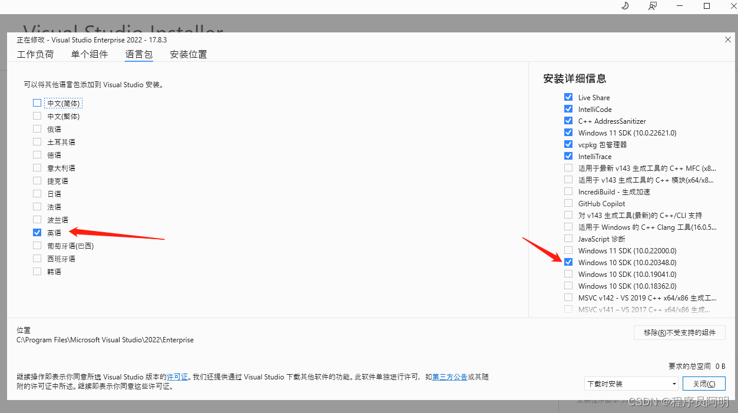Select the 波兰语 language pack
The width and height of the screenshot is (738, 413).
[x=37, y=220]
